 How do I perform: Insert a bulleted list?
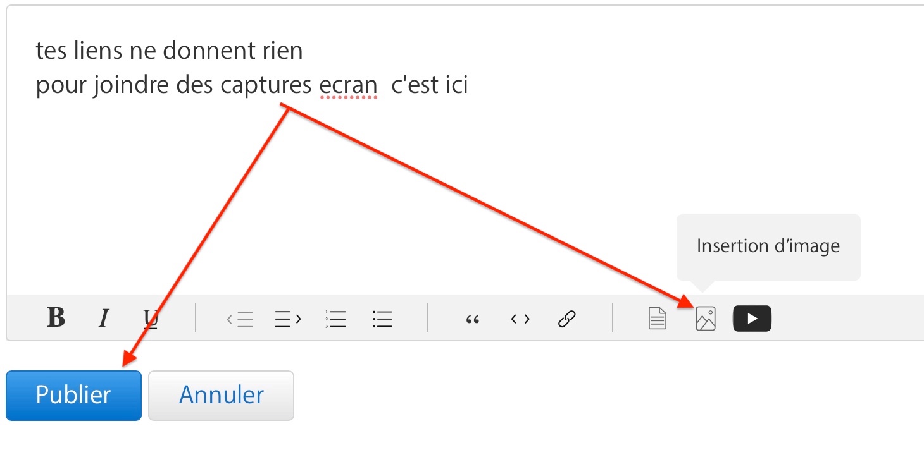(x=383, y=319)
